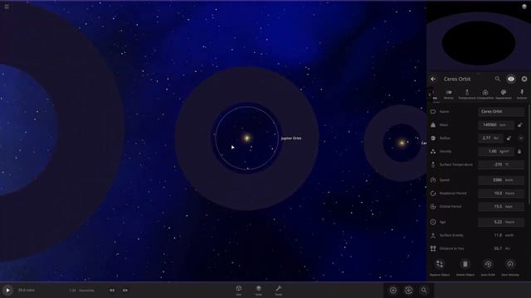
Task: Click the Surface Temperature thermometer icon
Action: (x=433, y=165)
